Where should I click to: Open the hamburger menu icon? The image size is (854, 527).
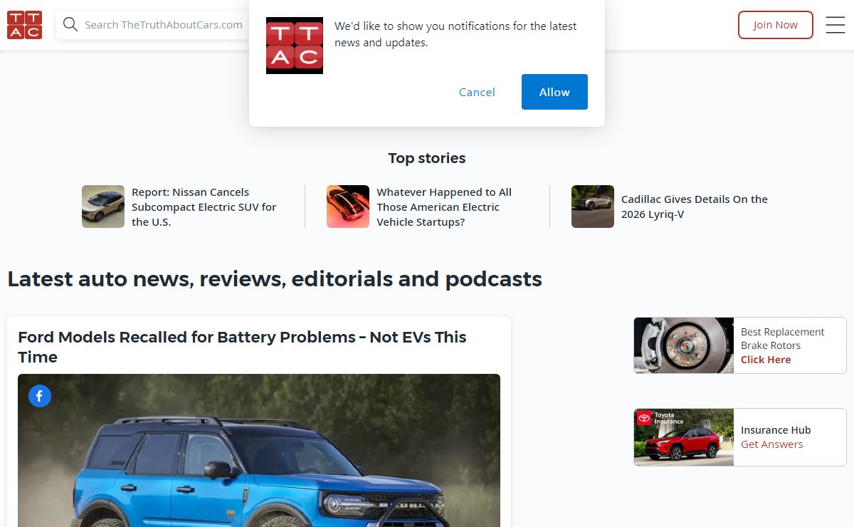coord(835,25)
